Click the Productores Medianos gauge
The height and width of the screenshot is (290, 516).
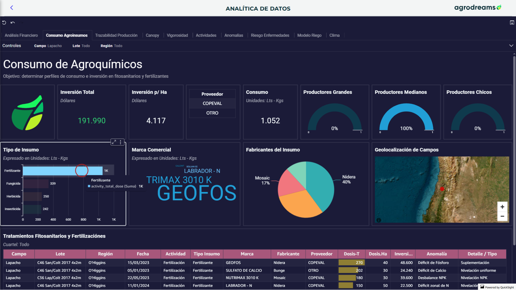(x=406, y=117)
